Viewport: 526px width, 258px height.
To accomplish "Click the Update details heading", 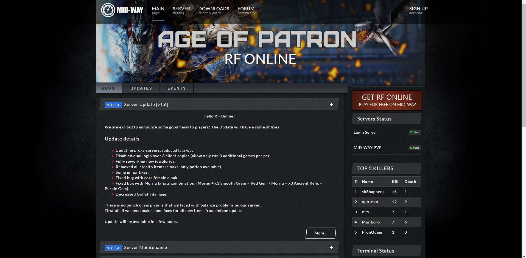I will [122, 139].
